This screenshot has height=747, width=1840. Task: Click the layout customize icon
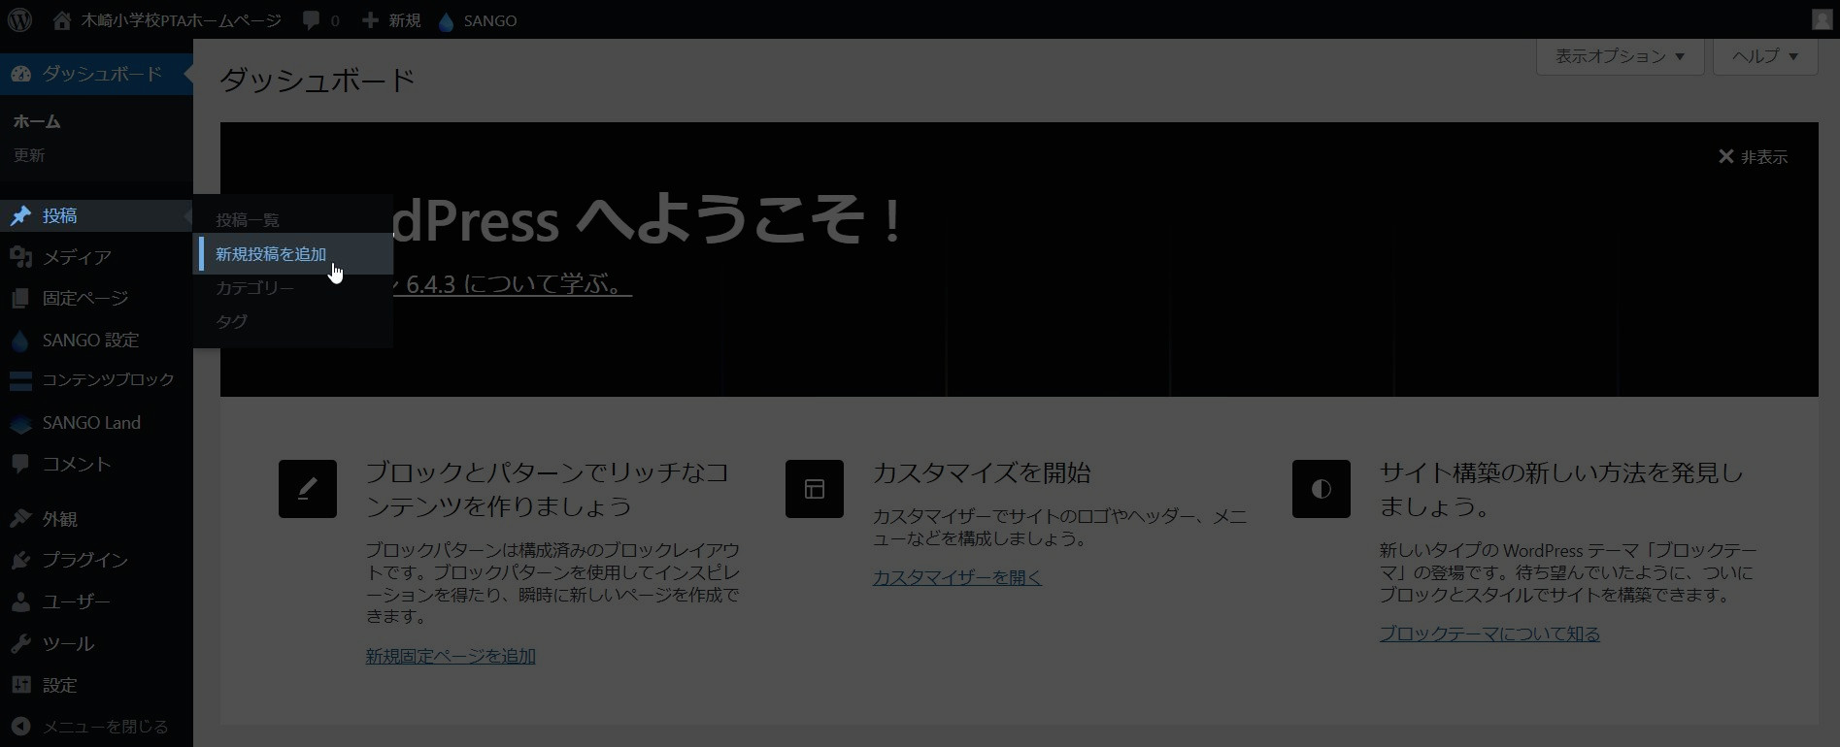[814, 489]
